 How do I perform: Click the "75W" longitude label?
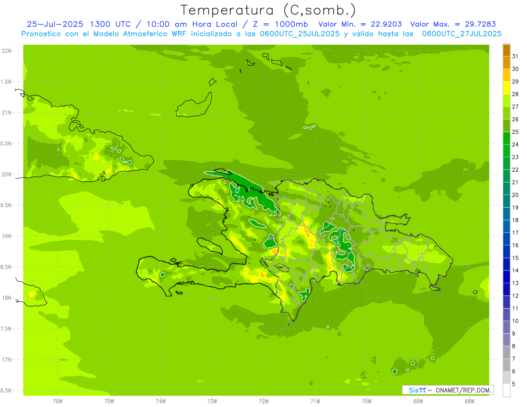pos(109,401)
